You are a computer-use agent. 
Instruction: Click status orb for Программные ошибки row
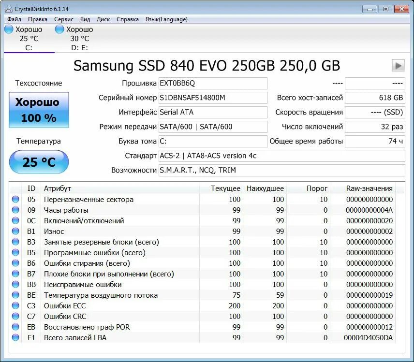pyautogui.click(x=15, y=252)
